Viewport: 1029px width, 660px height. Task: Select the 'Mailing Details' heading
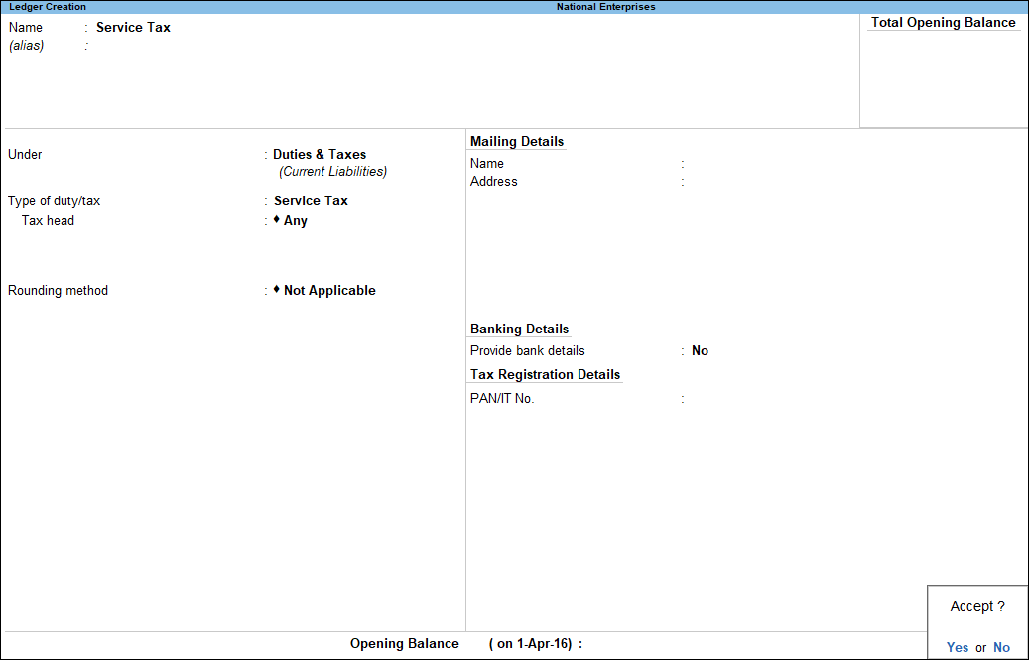coord(517,141)
